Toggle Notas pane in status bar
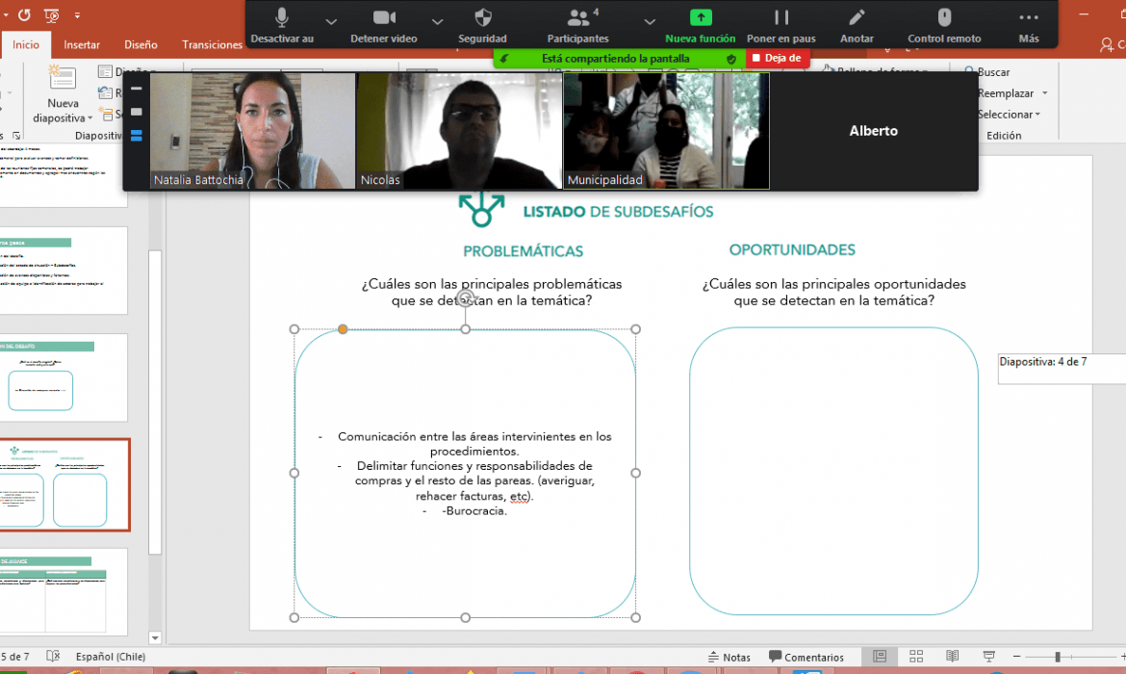Viewport: 1126px width, 674px height. click(x=729, y=658)
